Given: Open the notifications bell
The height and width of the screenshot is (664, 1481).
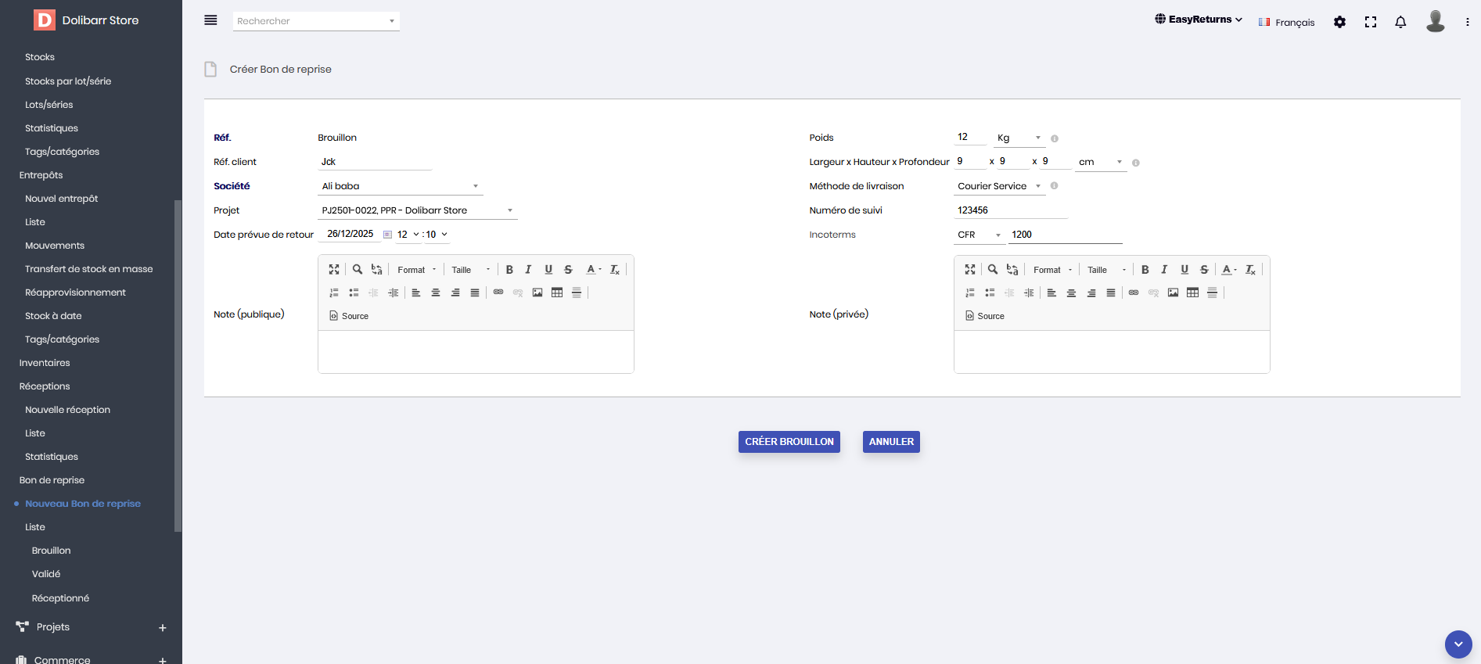Looking at the screenshot, I should (1400, 22).
